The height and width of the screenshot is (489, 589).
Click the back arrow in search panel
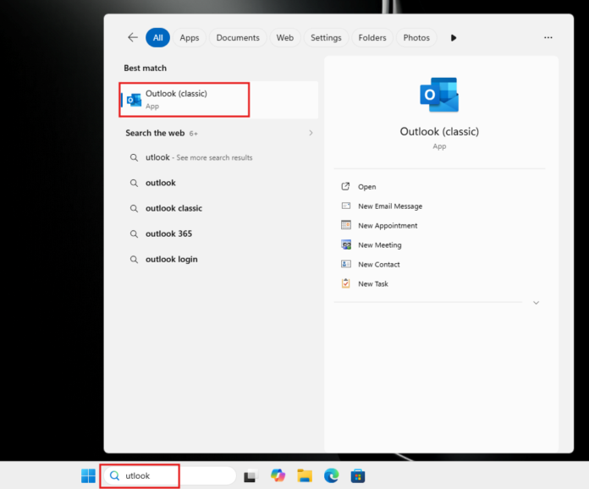click(133, 37)
